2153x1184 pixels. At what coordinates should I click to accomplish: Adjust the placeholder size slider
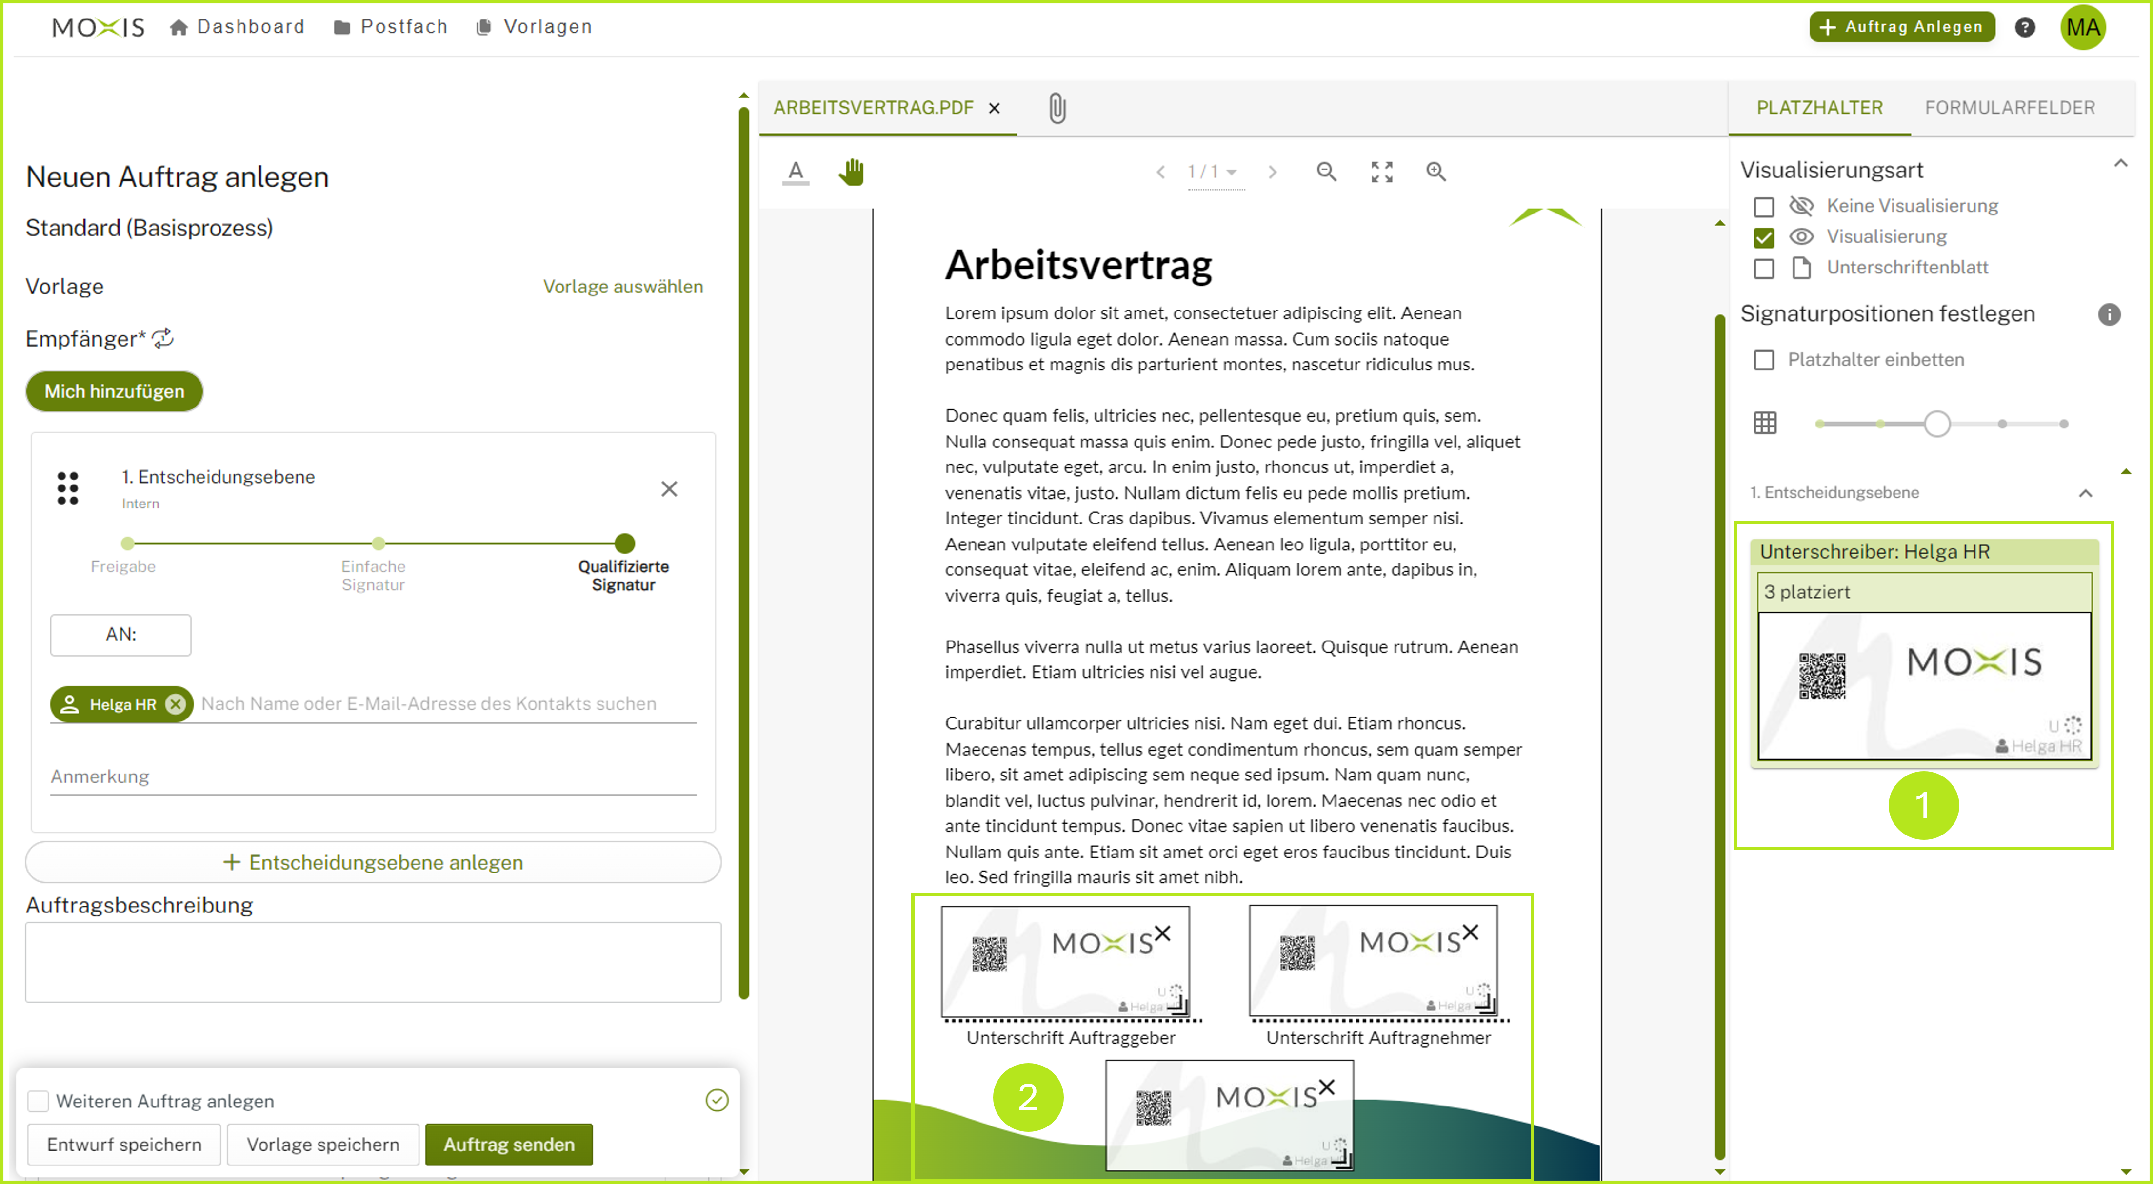click(x=1937, y=423)
